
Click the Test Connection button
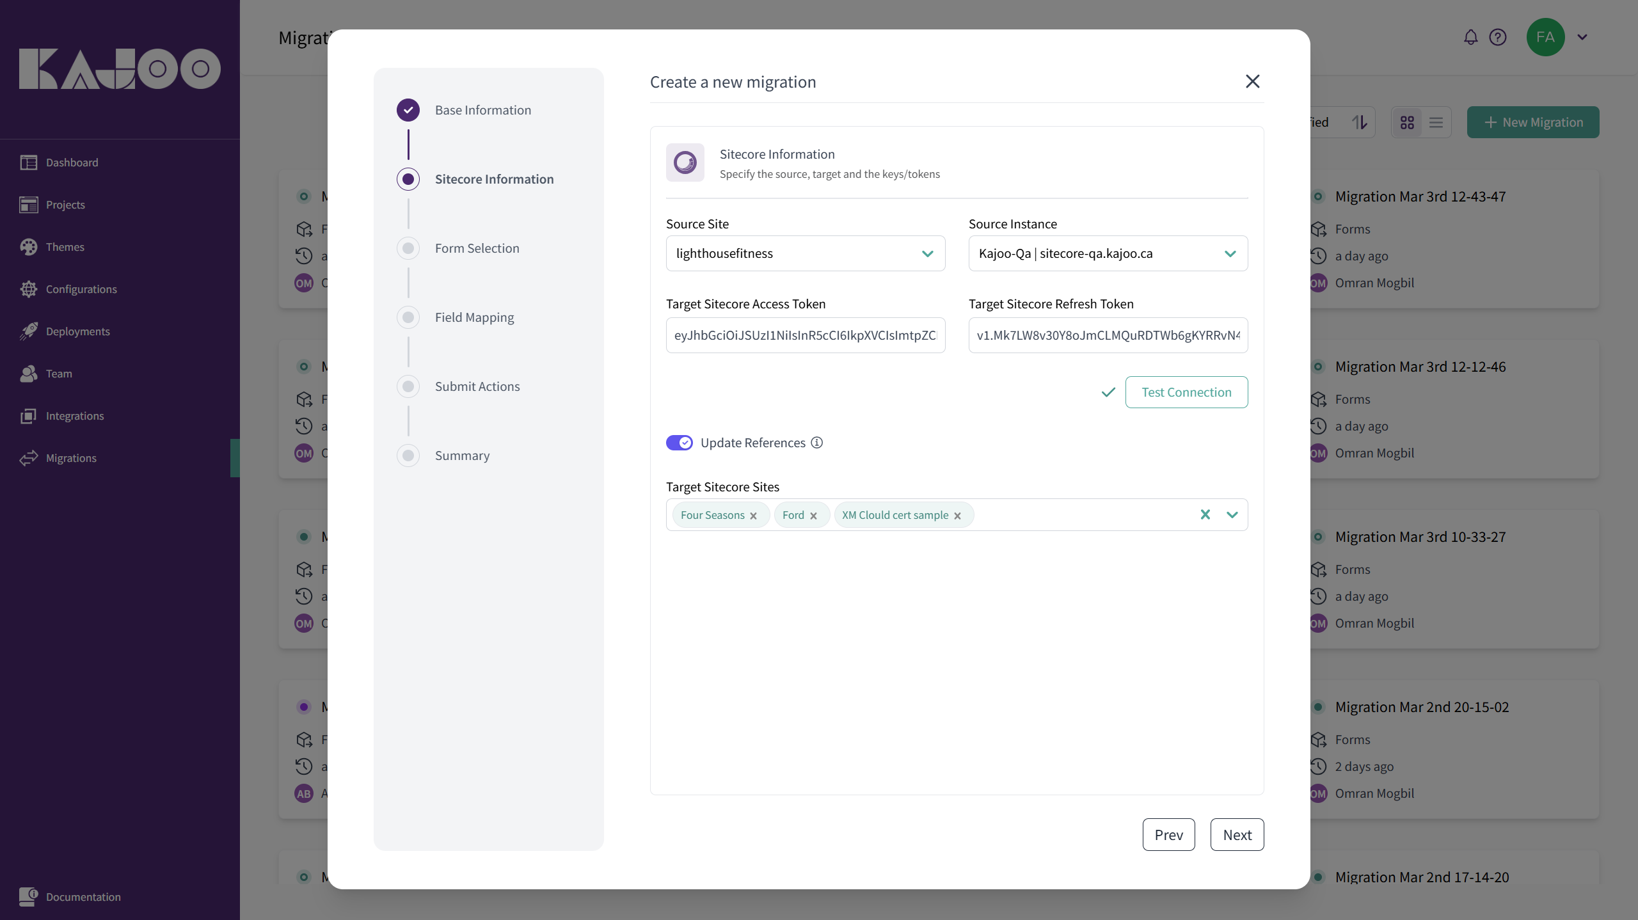[1186, 392]
